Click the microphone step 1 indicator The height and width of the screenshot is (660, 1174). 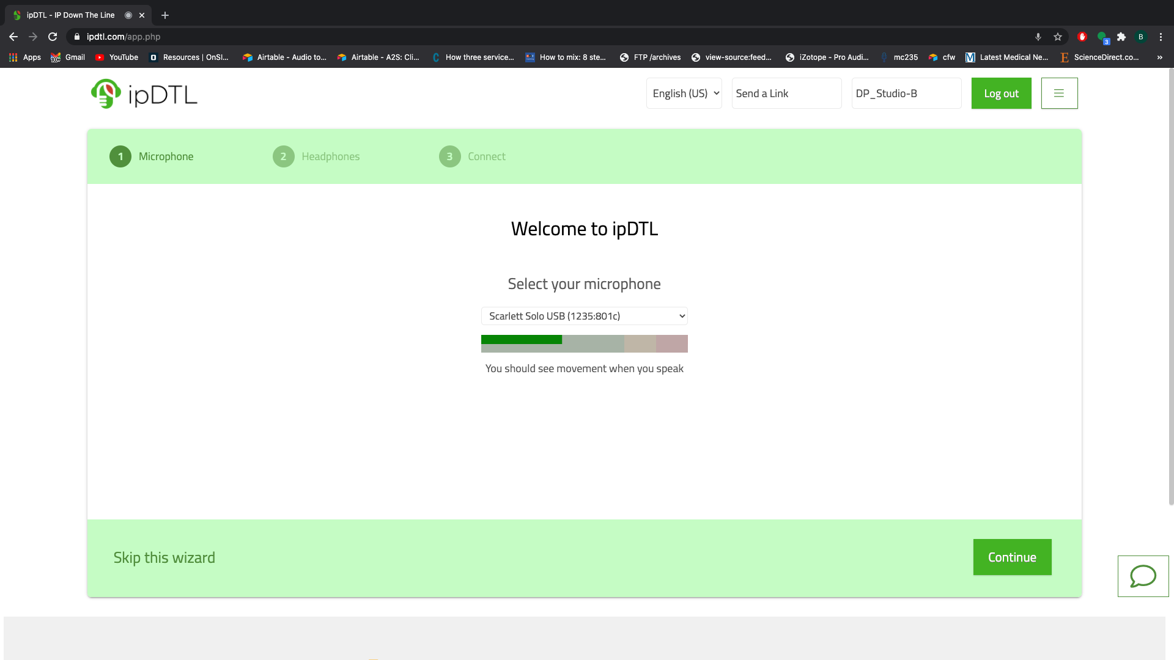(120, 156)
